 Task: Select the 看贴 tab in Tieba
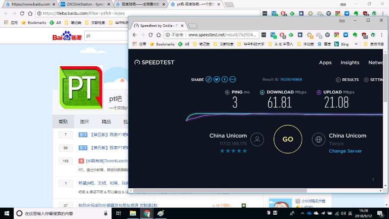[63, 122]
